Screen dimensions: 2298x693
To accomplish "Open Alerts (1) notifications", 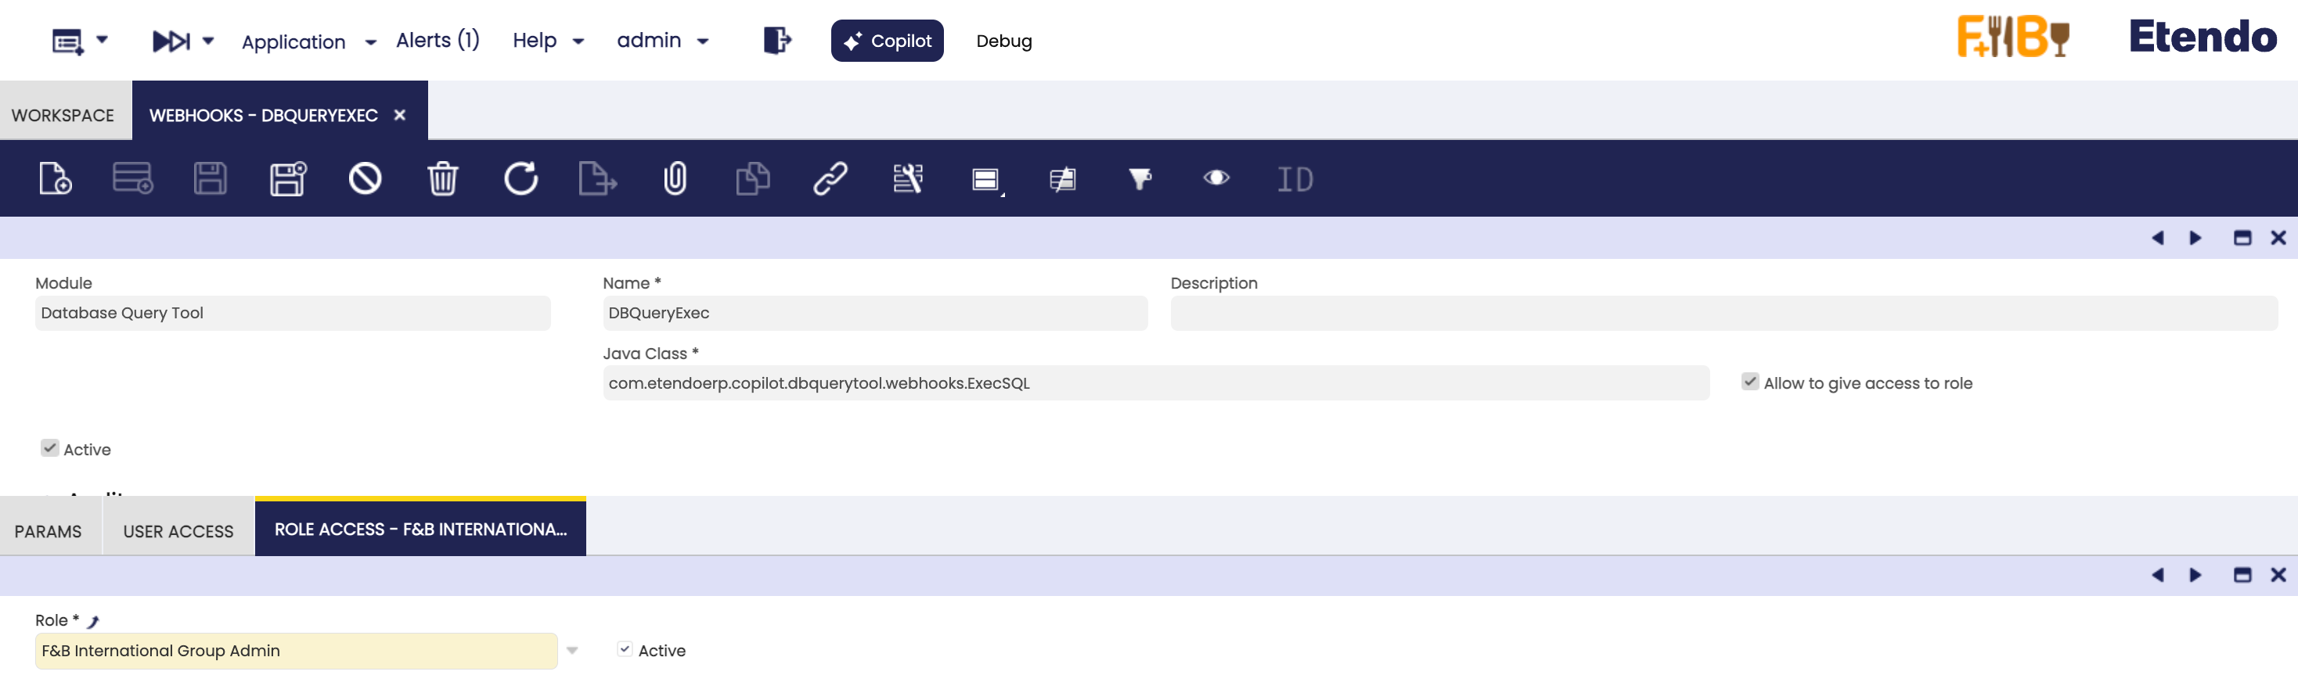I will (x=437, y=41).
